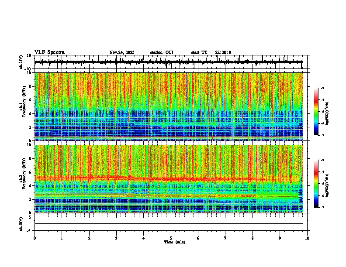Click the "4" kHz tick on ch.2 frequency axis
The image size is (346, 267).
31,186
